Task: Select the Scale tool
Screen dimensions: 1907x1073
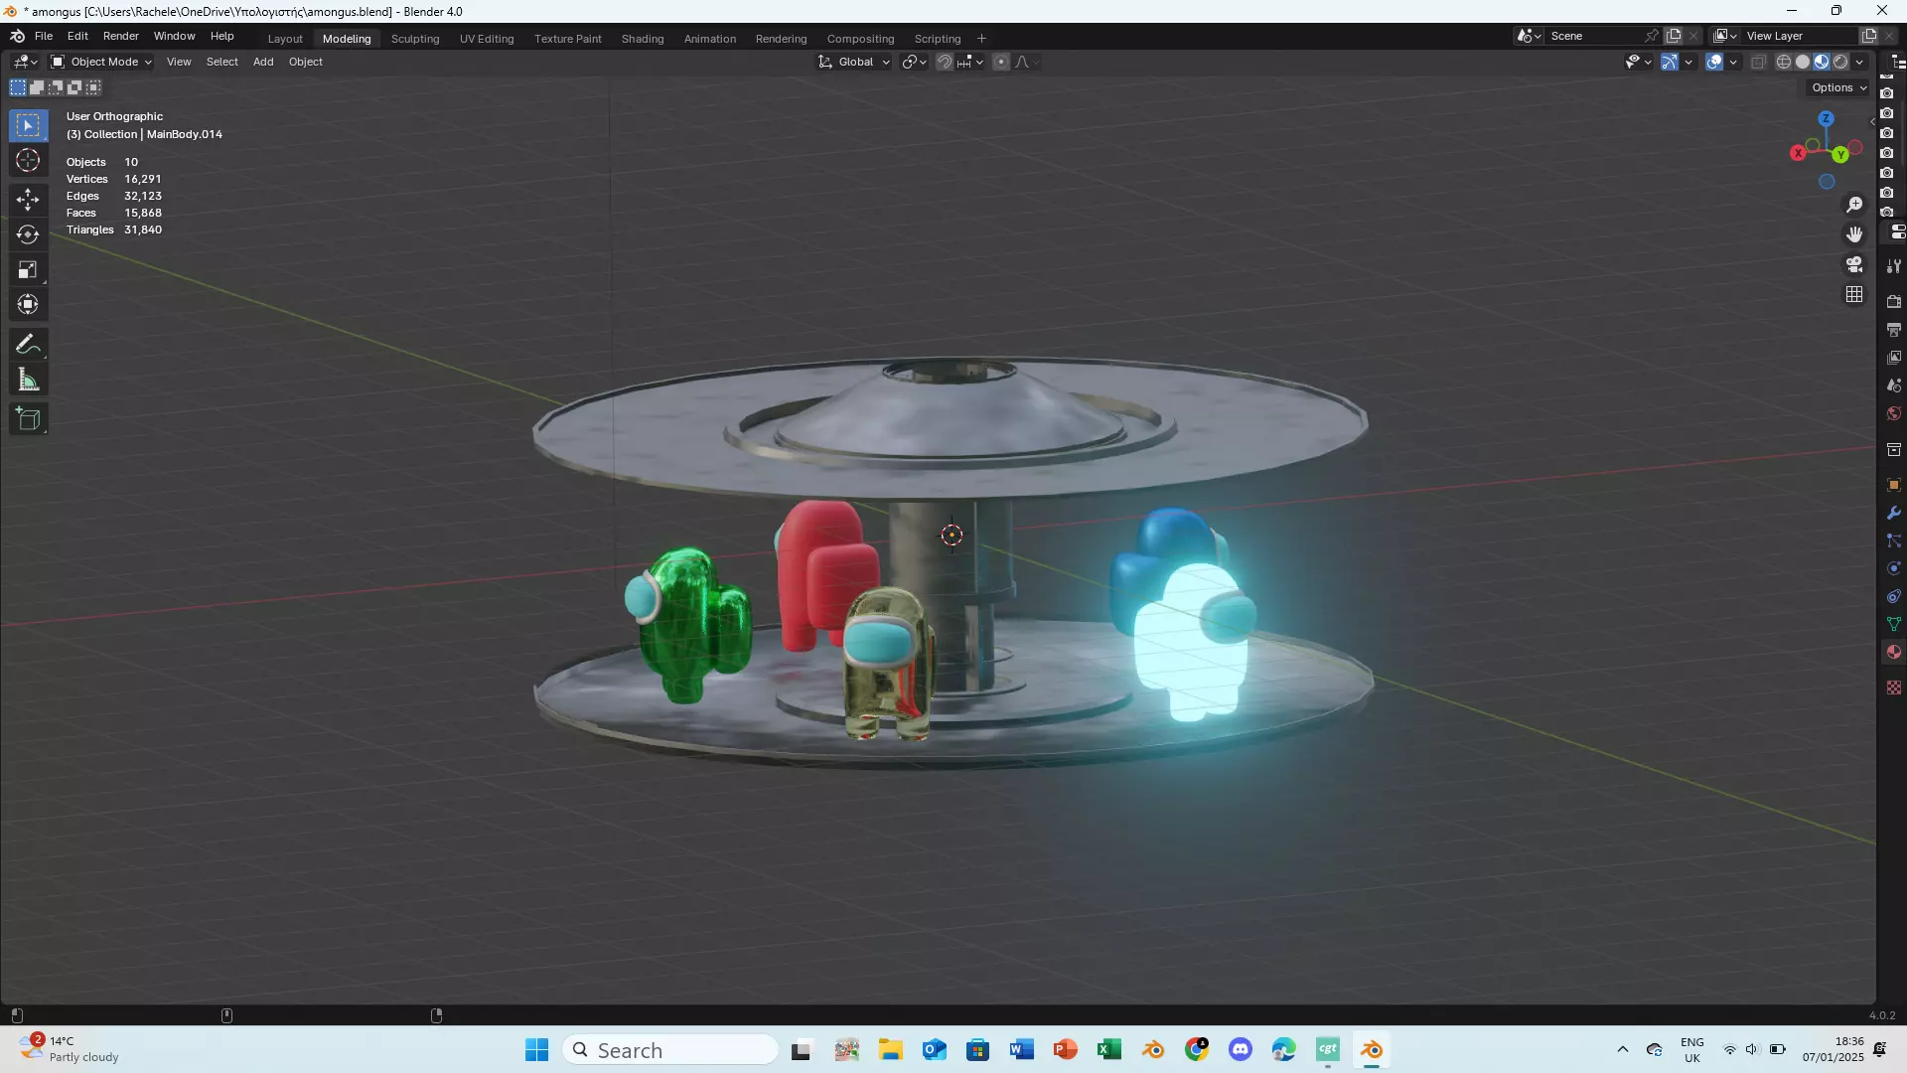Action: click(x=28, y=269)
